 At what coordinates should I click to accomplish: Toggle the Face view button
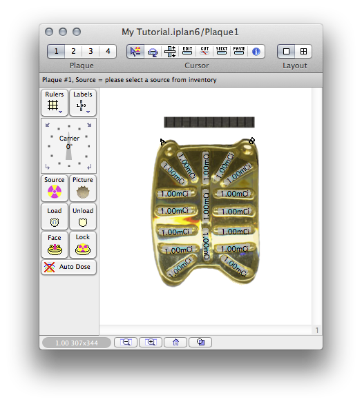click(55, 245)
